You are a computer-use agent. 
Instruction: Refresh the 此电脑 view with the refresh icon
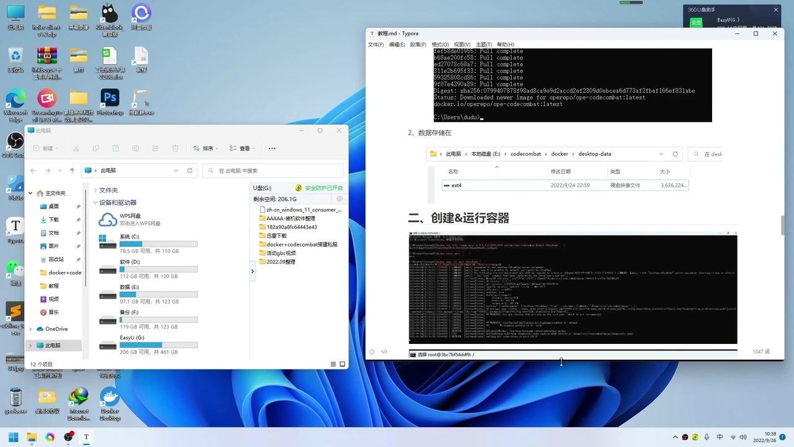[189, 170]
